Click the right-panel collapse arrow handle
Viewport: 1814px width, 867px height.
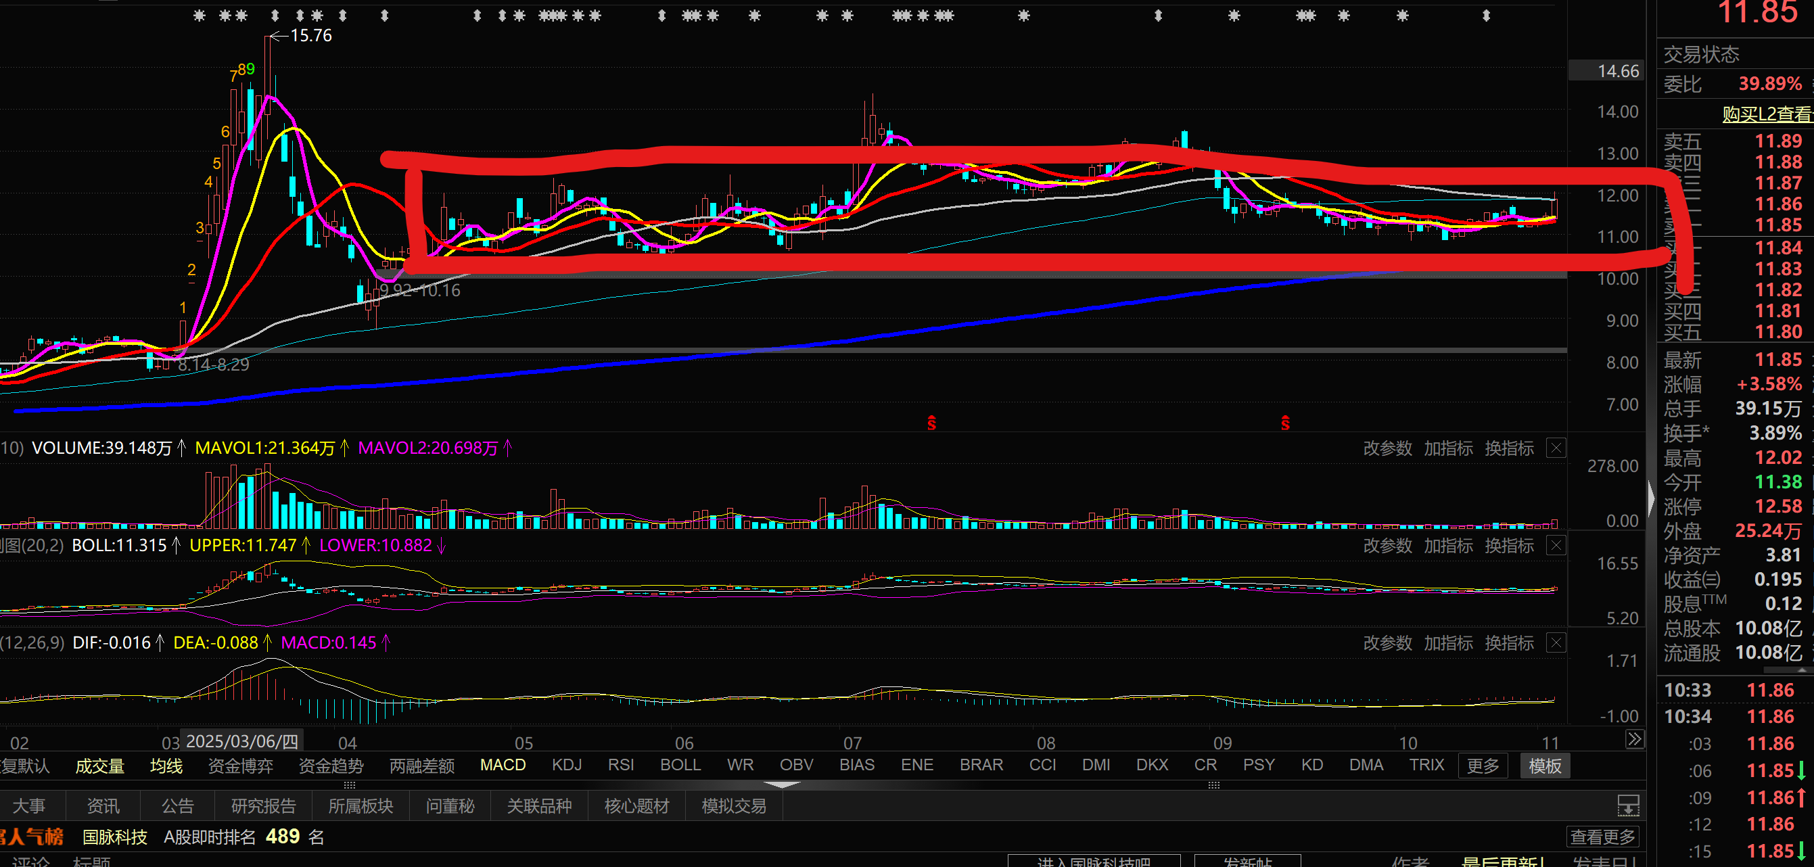(1651, 497)
